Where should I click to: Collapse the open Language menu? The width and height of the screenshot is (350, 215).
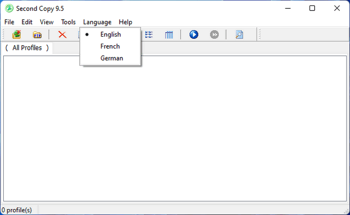[97, 22]
